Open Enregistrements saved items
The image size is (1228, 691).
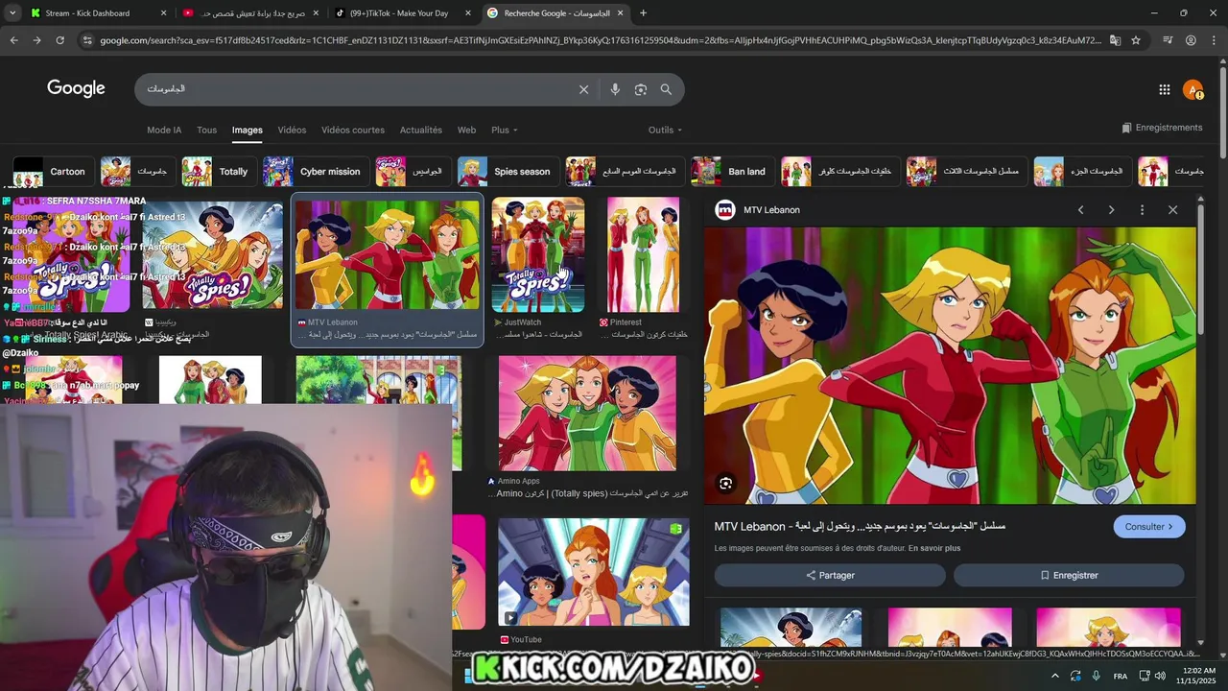click(1162, 128)
